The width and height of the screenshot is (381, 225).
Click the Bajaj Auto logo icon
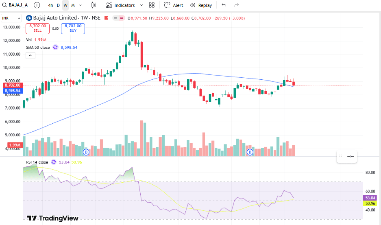29,18
